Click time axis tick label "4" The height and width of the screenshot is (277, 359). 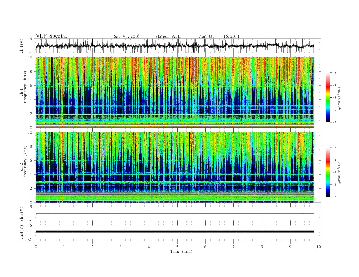point(149,247)
